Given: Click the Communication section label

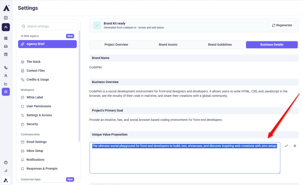Looking at the screenshot, I should [x=30, y=134].
